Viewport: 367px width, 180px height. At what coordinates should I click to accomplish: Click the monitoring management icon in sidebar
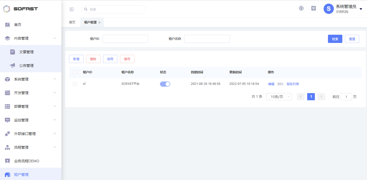click(7, 120)
